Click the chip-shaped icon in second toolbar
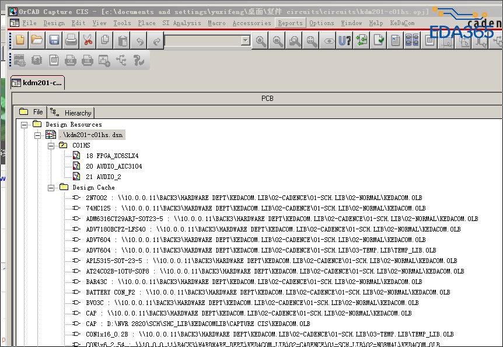The image size is (503, 347). click(37, 60)
